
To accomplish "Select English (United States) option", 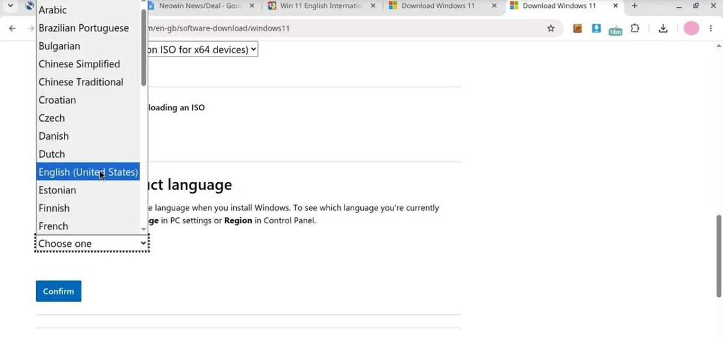I will point(88,172).
